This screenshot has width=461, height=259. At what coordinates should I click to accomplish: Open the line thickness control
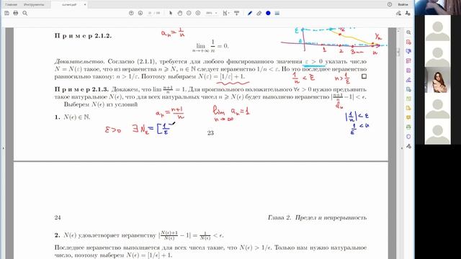click(277, 13)
